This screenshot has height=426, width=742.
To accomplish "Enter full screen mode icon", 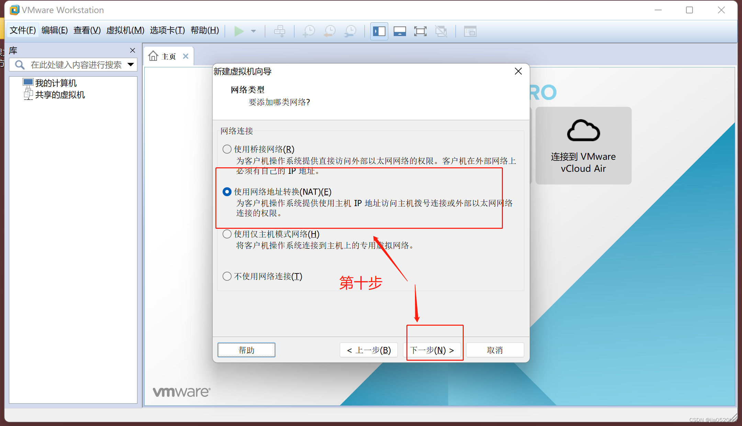I will (420, 31).
